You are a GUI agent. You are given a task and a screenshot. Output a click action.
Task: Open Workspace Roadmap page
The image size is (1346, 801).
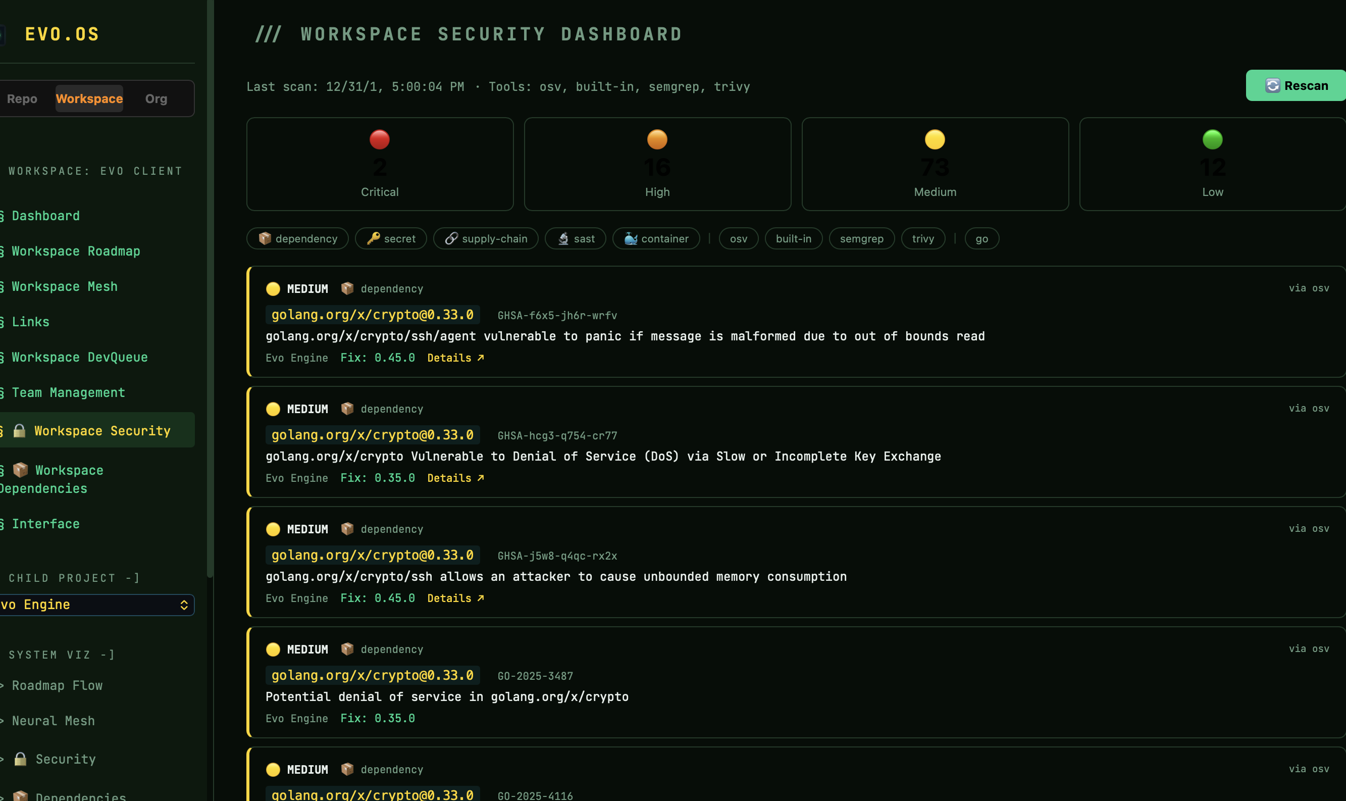(x=76, y=251)
